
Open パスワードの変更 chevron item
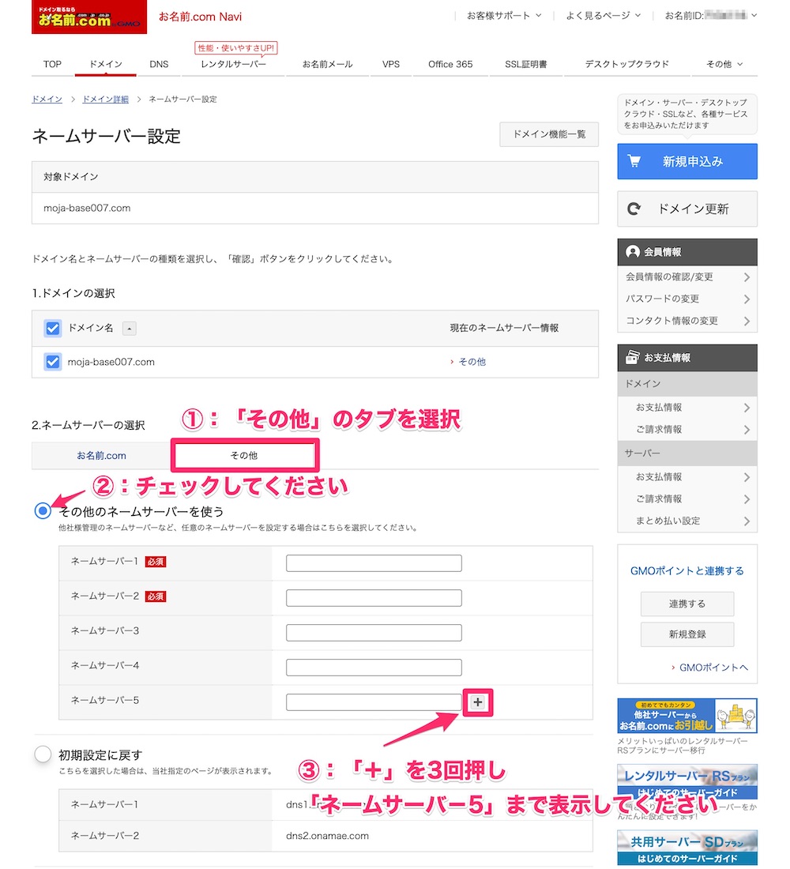tap(687, 299)
